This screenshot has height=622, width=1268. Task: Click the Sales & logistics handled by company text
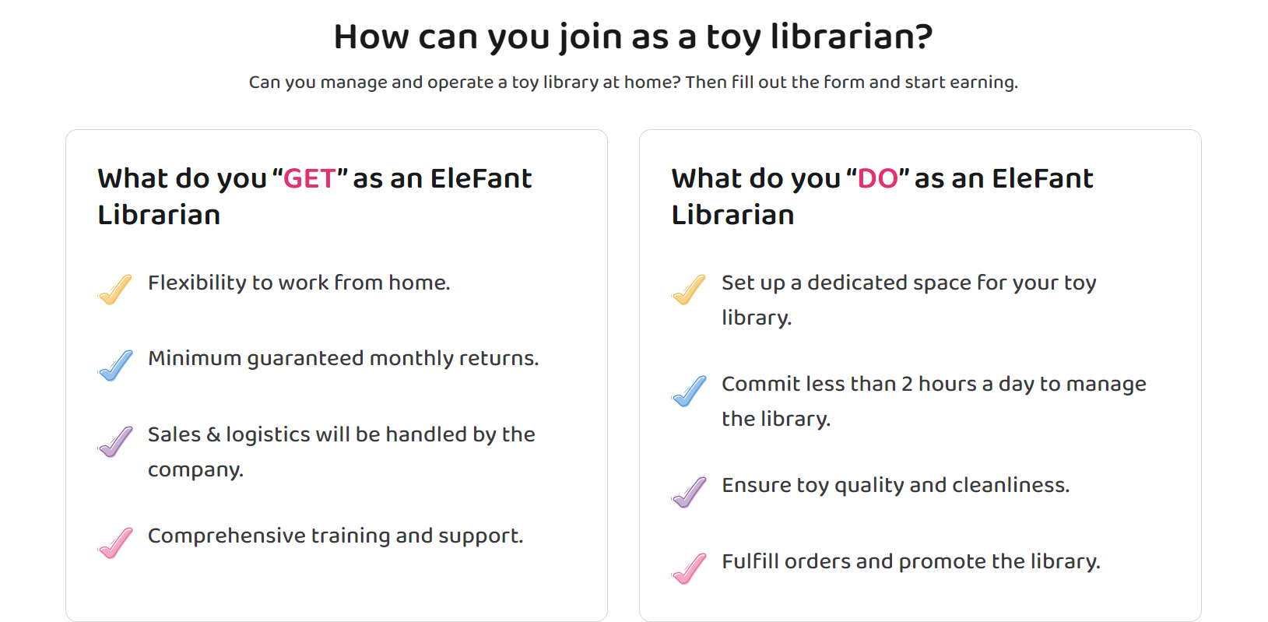click(x=342, y=452)
